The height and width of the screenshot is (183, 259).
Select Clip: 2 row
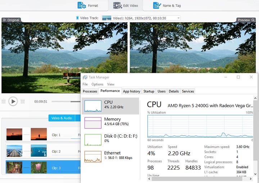tap(43, 151)
